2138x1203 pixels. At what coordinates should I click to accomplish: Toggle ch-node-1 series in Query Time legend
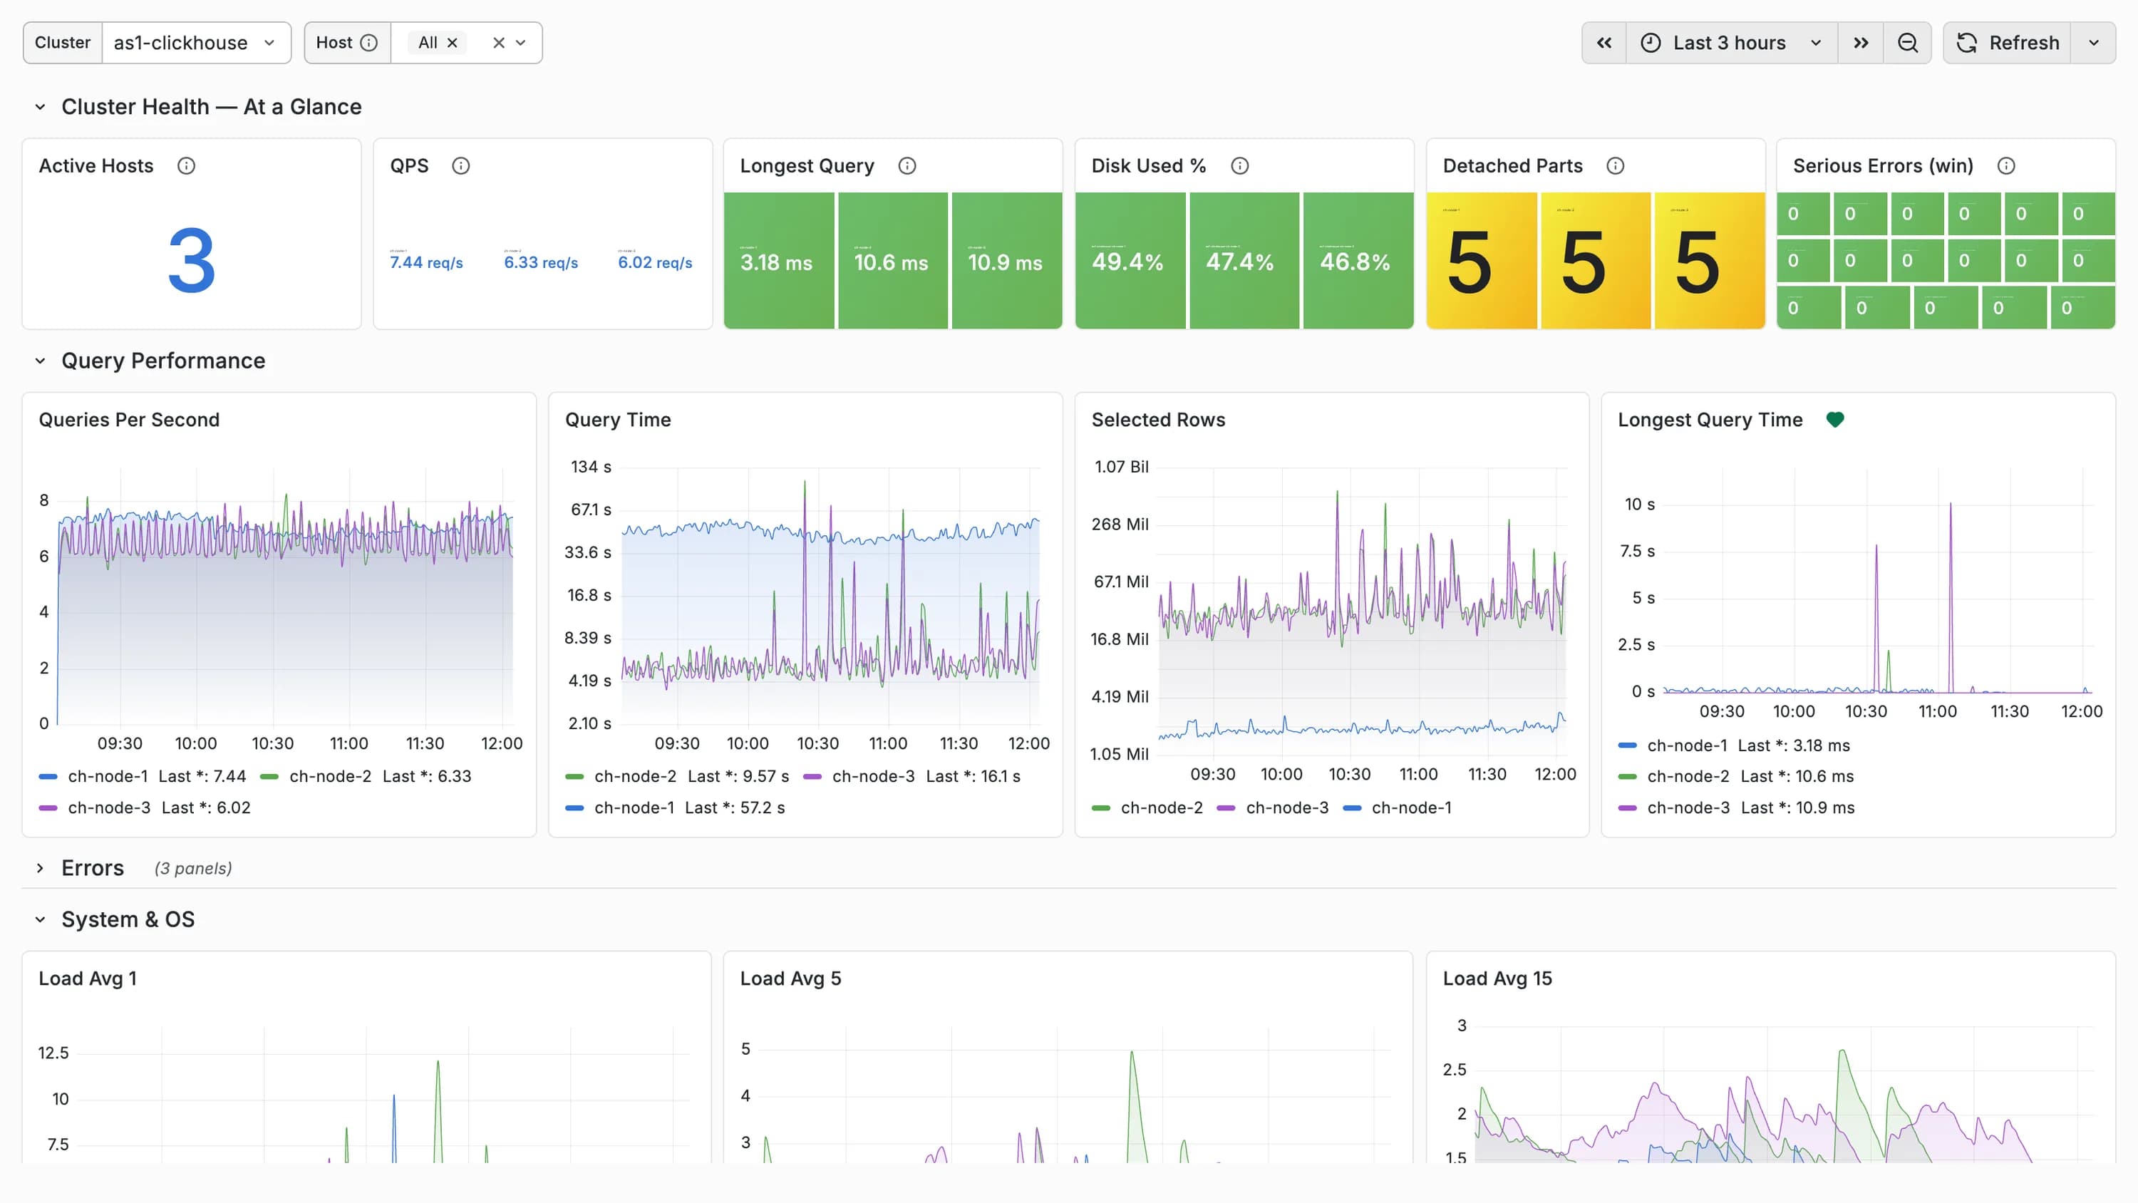(634, 807)
